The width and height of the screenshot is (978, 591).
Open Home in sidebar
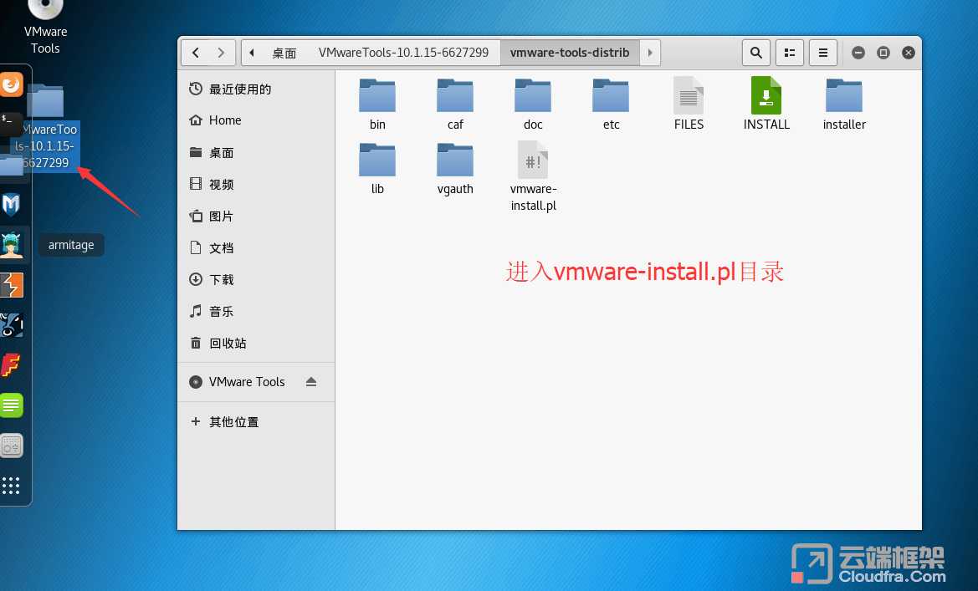point(256,120)
